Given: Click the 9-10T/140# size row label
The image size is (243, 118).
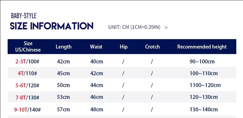Looking at the screenshot, I should (x=27, y=110).
